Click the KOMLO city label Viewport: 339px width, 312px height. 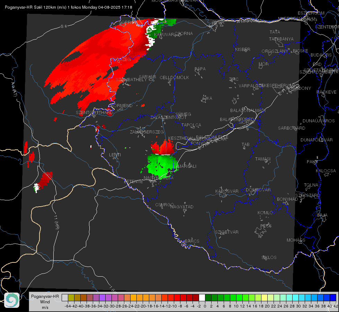coord(265,213)
